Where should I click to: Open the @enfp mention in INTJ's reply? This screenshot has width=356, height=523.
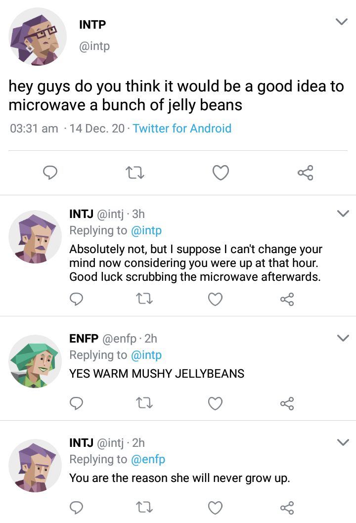coord(148,459)
